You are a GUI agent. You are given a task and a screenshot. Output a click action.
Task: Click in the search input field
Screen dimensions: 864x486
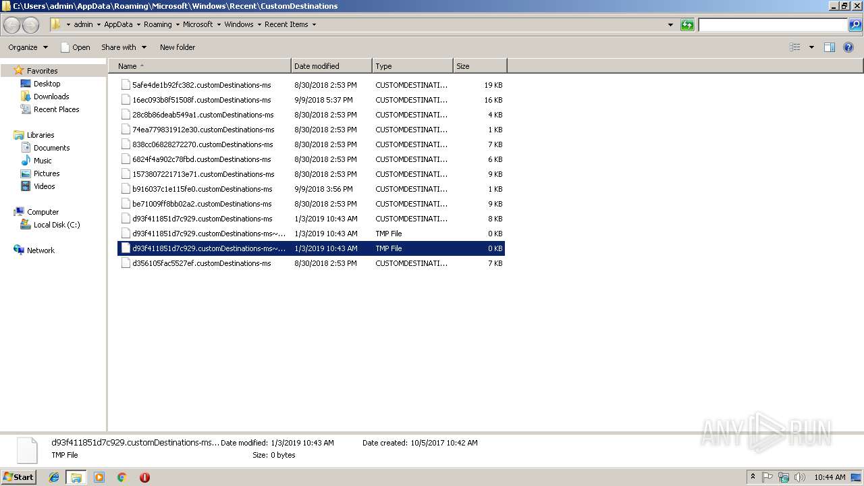coord(773,25)
